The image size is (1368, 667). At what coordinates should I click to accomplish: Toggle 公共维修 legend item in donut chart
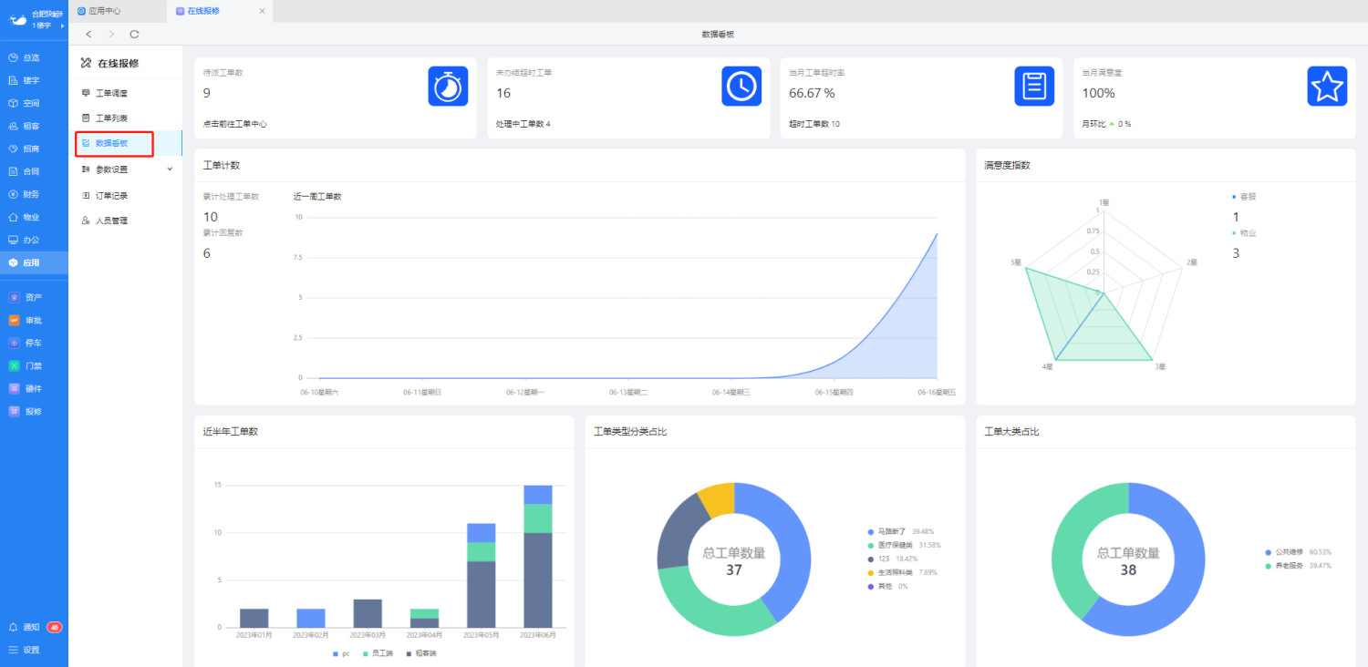(x=1289, y=552)
